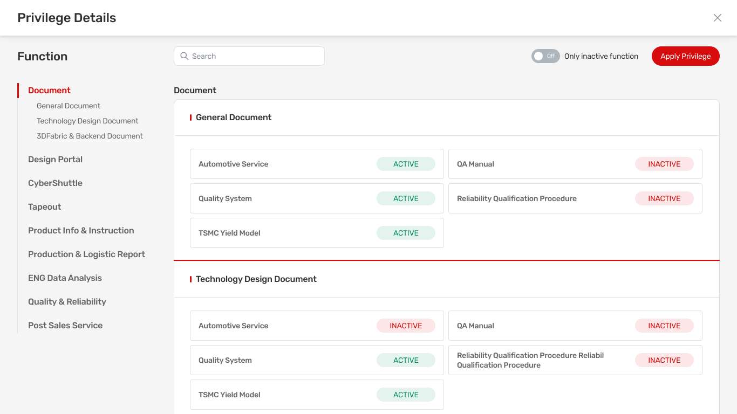Select CyberShuttle in the sidebar
Image resolution: width=737 pixels, height=414 pixels.
click(55, 183)
